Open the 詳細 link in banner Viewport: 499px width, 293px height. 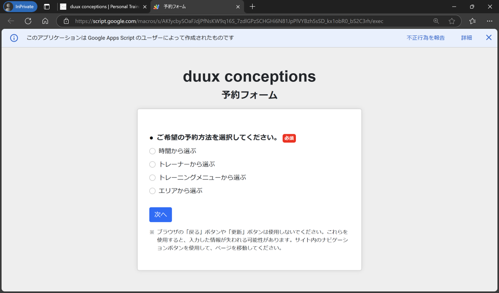point(466,38)
